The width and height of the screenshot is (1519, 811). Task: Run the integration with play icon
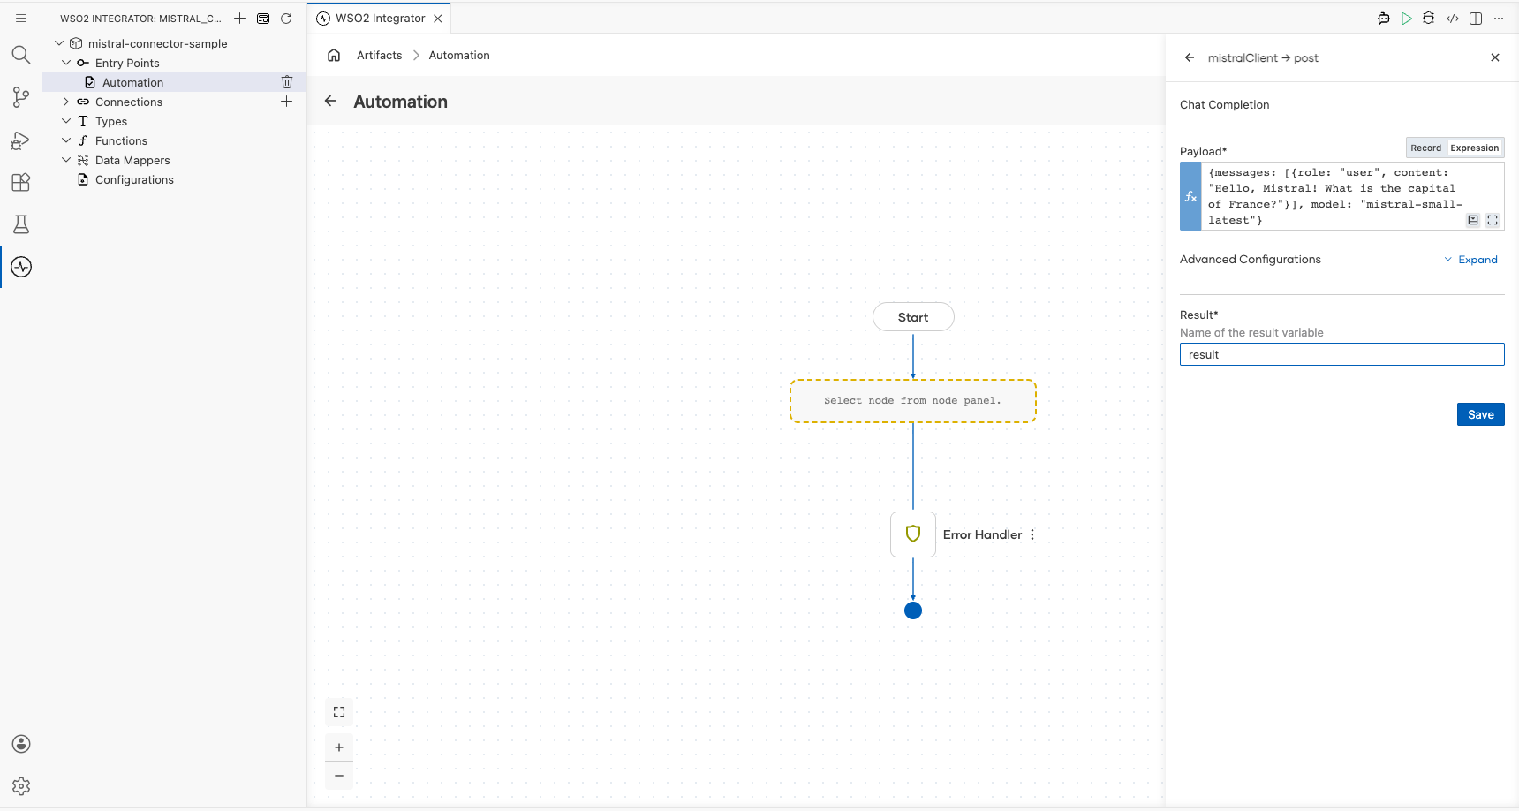[1407, 18]
